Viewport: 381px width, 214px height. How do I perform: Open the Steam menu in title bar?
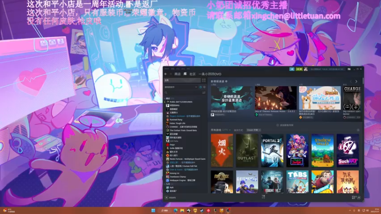pos(167,69)
